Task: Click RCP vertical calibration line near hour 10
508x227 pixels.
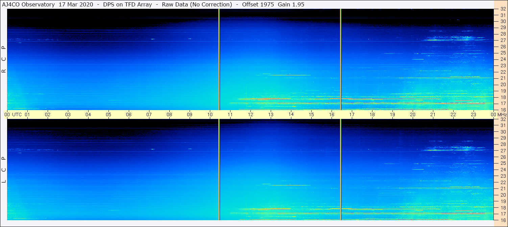Action: tap(219, 59)
